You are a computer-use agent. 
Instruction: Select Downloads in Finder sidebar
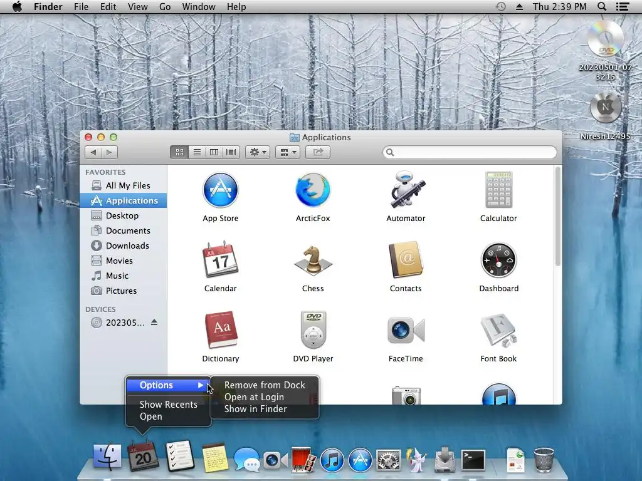tap(124, 246)
